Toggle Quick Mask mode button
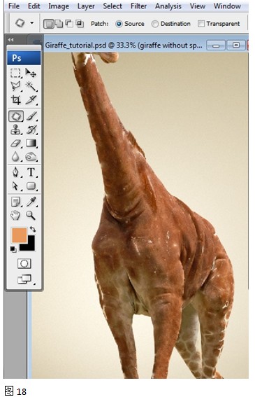 (24, 263)
